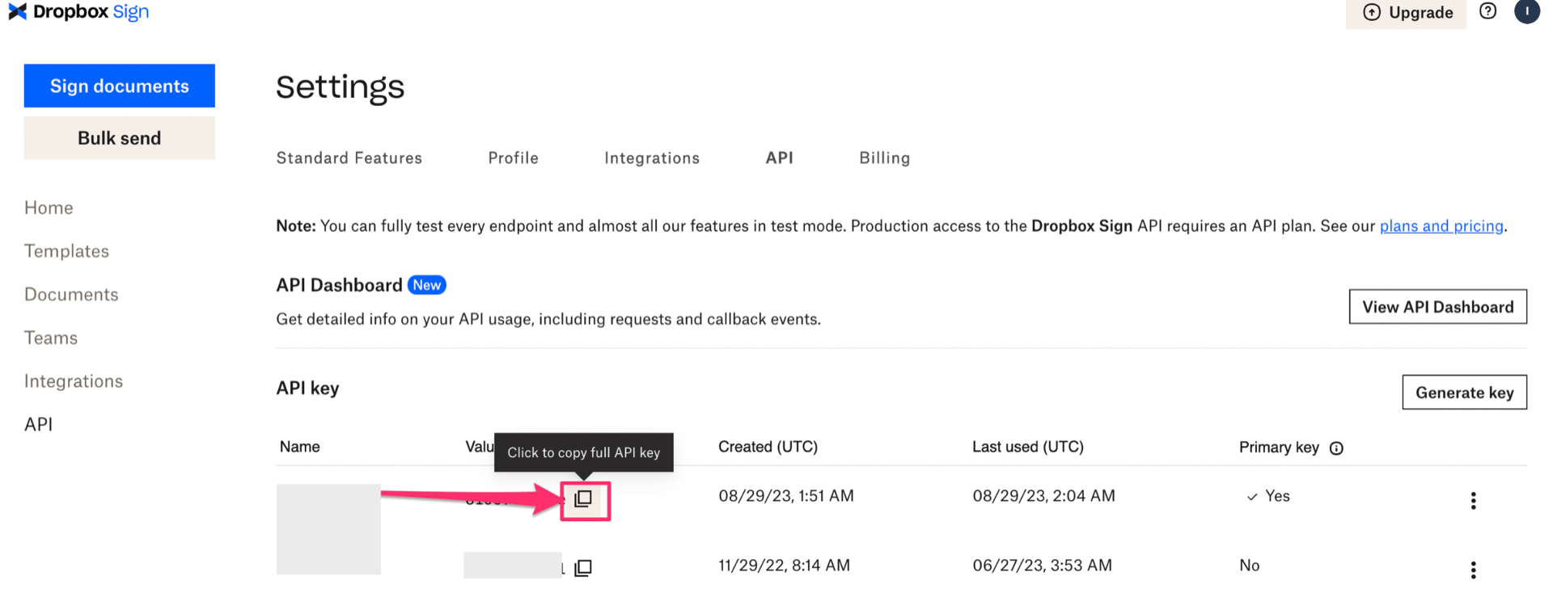1553x597 pixels.
Task: Click the API Dashboard heading
Action: (339, 285)
